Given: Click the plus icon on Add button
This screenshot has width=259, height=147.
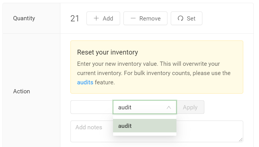Looking at the screenshot, I should point(96,18).
